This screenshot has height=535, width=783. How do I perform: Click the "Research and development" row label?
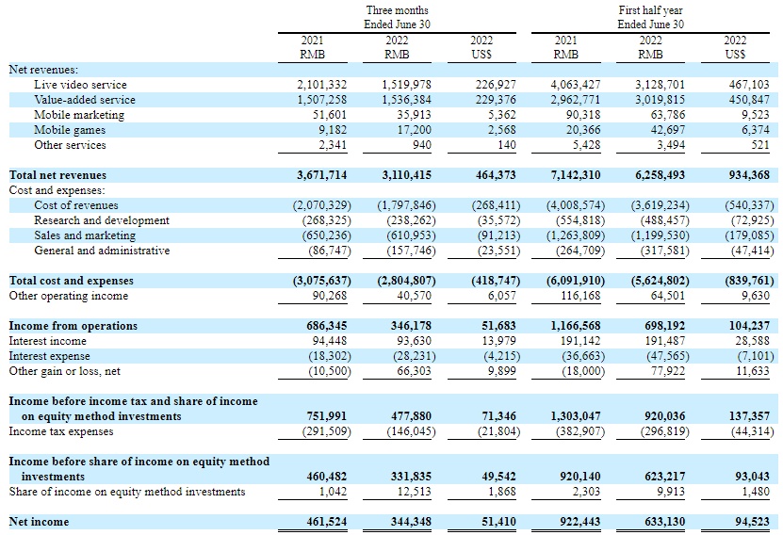(x=102, y=220)
